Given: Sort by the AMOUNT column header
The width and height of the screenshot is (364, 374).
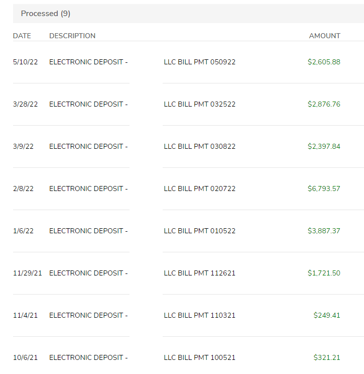Looking at the screenshot, I should 324,36.
